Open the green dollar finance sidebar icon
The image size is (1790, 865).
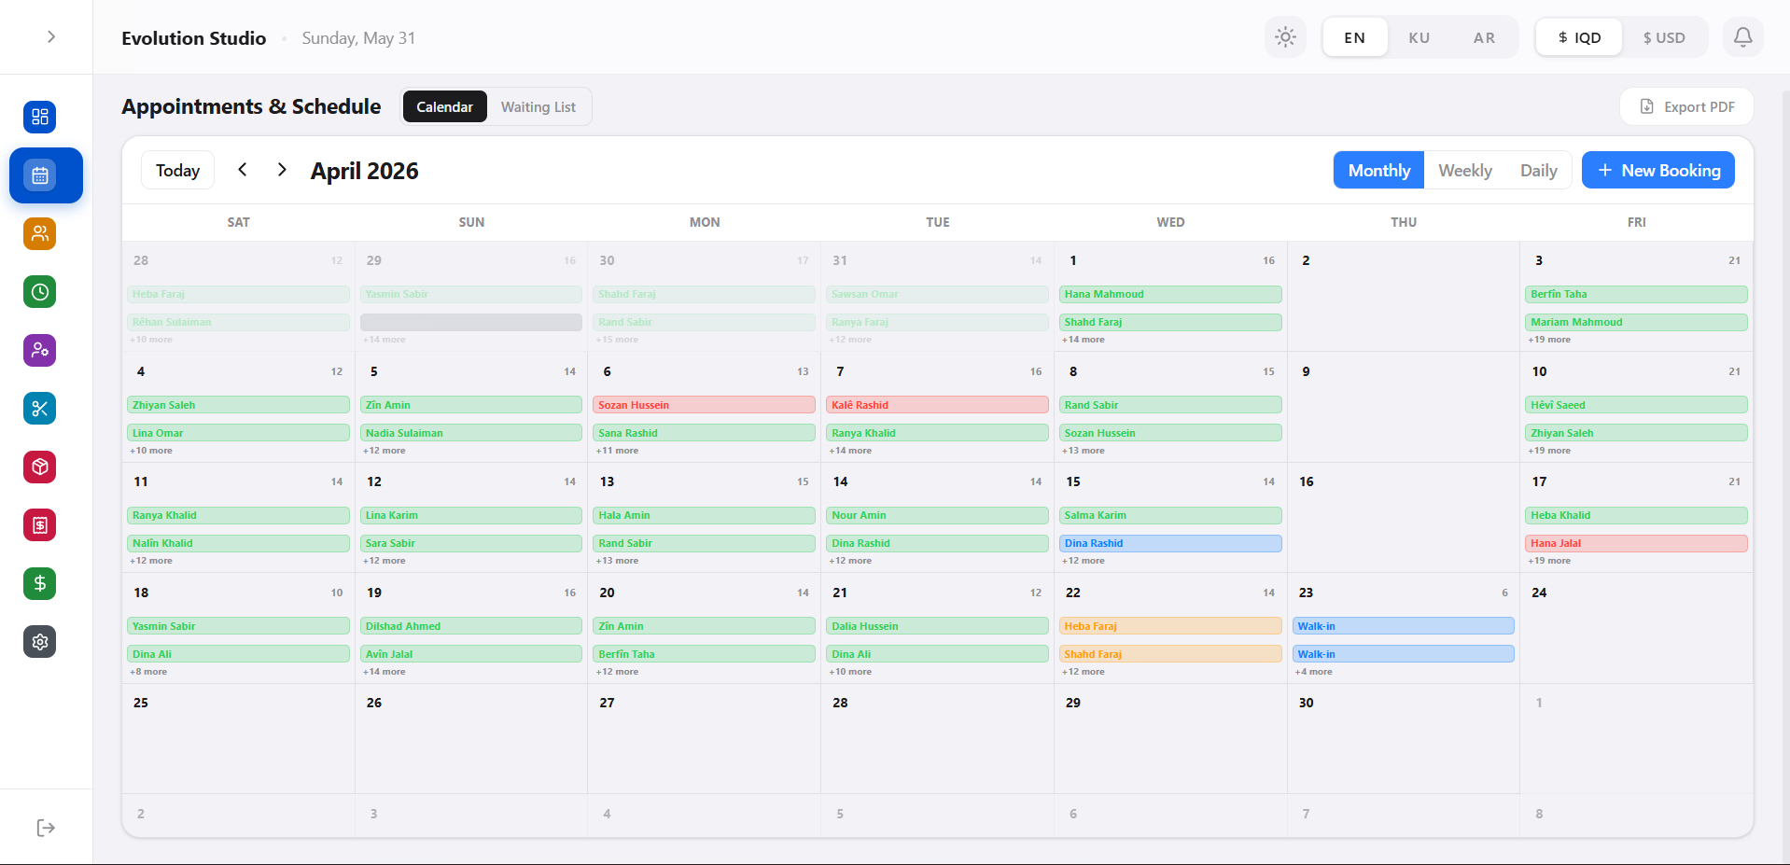click(x=40, y=583)
